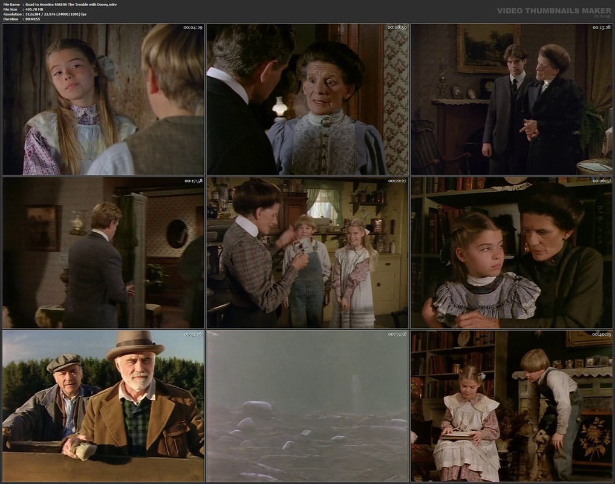Click the timestamp 00:26:57
This screenshot has width=615, height=484.
[601, 181]
